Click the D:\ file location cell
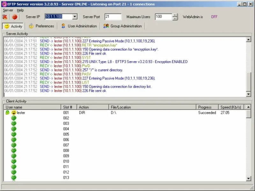 113,113
